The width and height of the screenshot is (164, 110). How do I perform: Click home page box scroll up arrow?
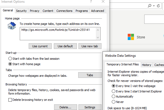98,30
